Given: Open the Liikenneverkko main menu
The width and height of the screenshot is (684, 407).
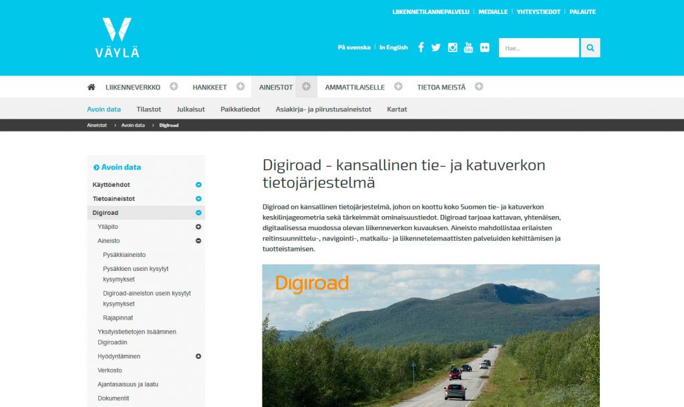Looking at the screenshot, I should coord(133,87).
